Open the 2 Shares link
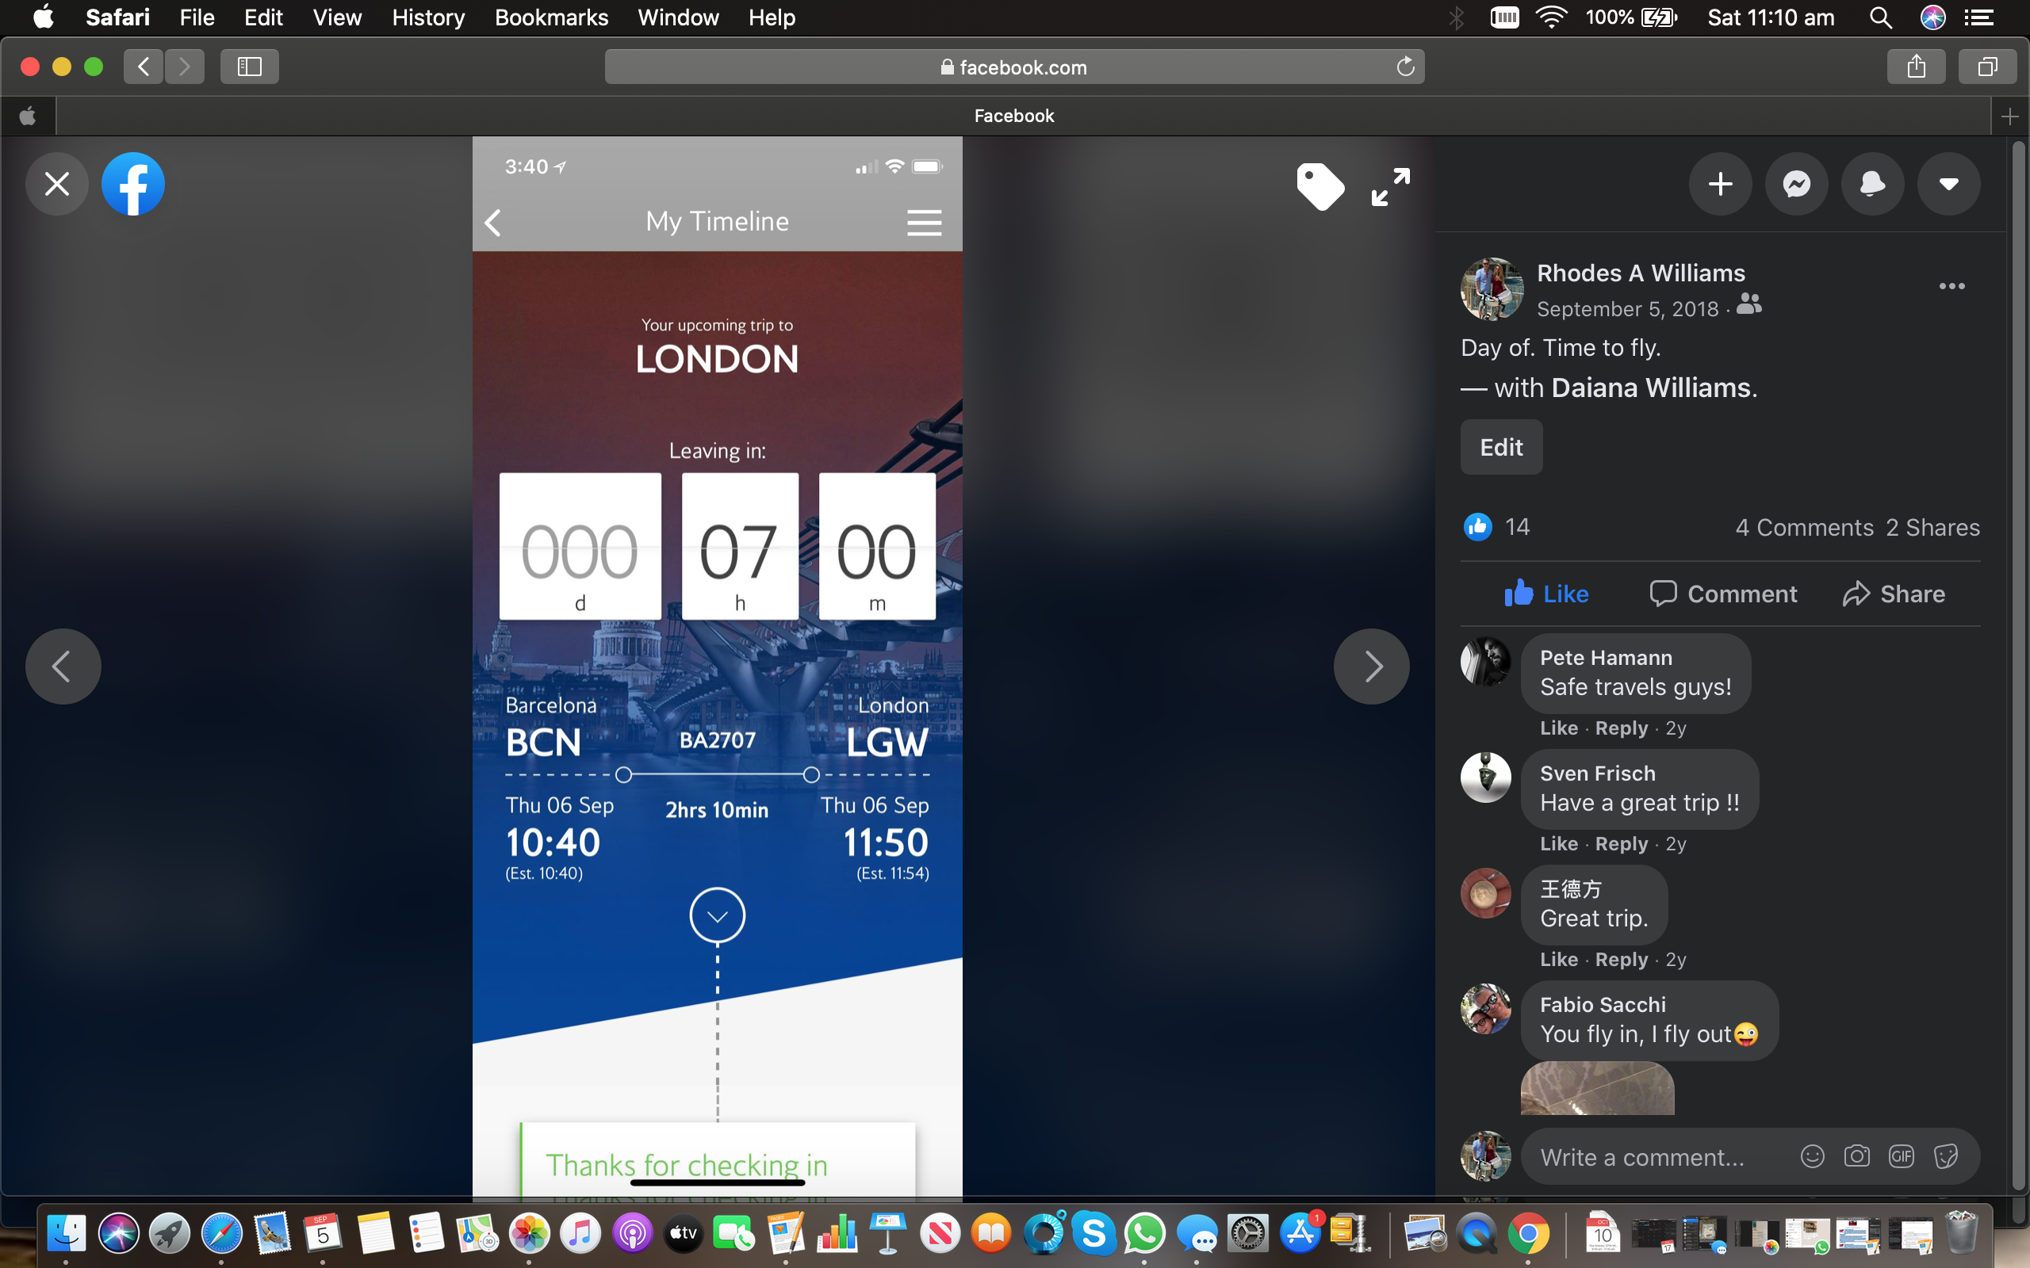The height and width of the screenshot is (1268, 2030). 1932,528
